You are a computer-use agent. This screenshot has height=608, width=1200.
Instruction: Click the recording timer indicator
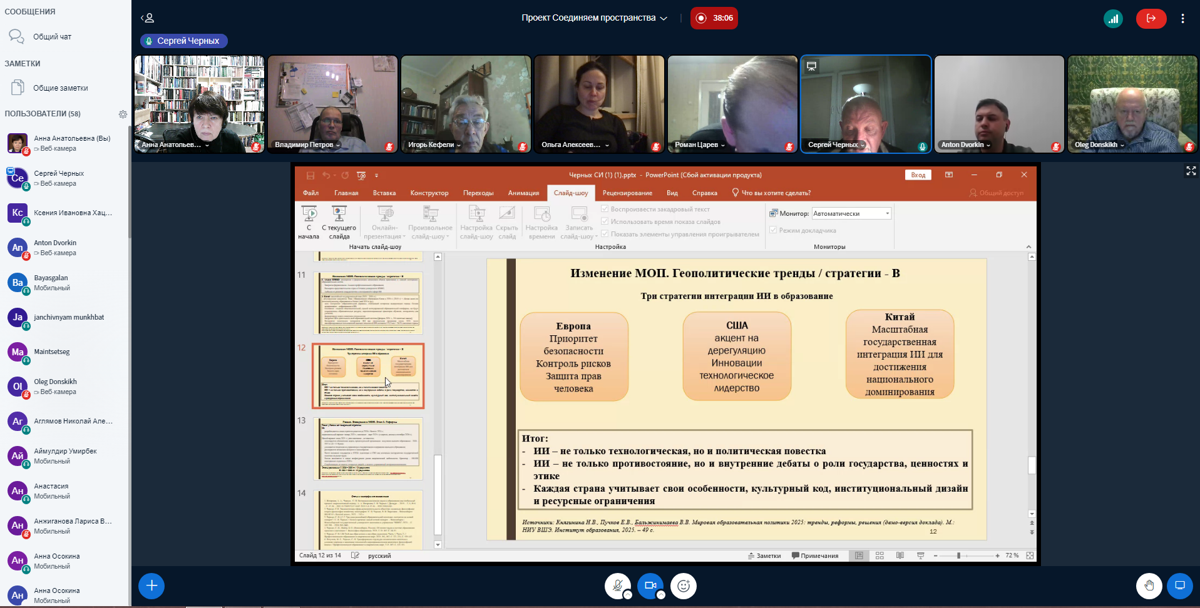tap(714, 18)
